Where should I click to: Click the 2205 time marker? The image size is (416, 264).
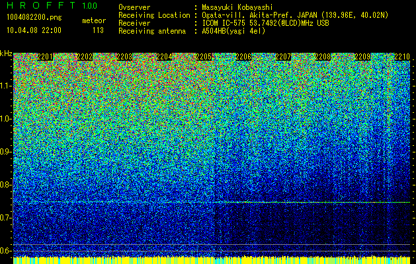[x=204, y=56]
